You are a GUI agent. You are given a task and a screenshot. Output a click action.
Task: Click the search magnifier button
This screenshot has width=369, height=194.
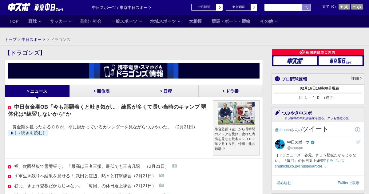306,7
